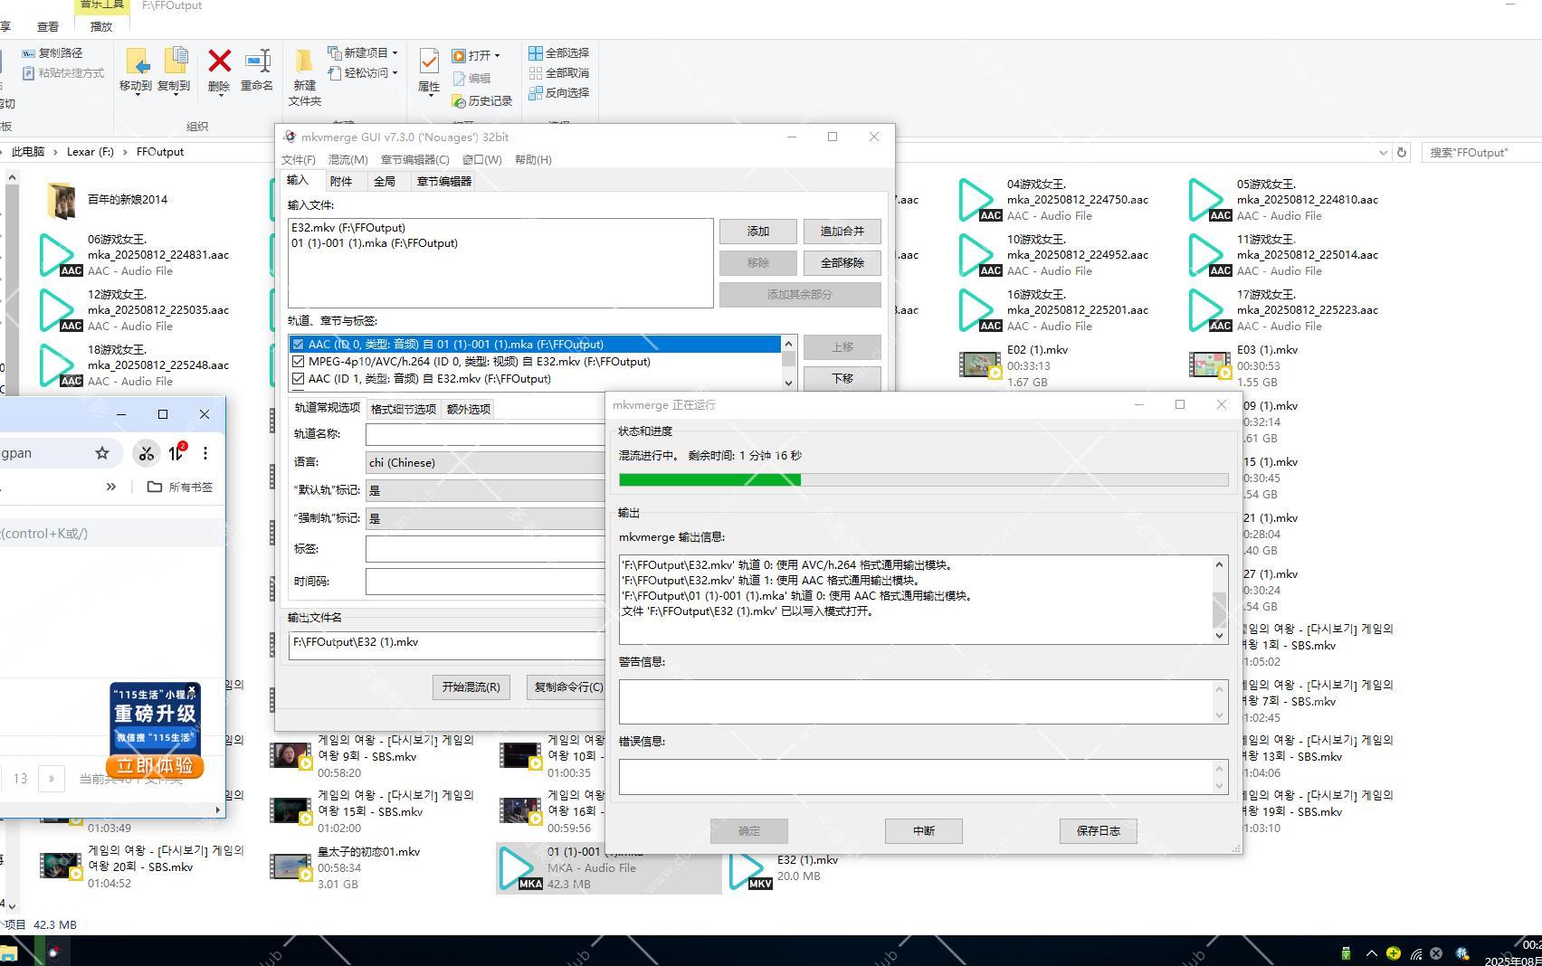Toggle AAC ID 1 track from E32.mkv
This screenshot has width=1542, height=966.
[298, 379]
